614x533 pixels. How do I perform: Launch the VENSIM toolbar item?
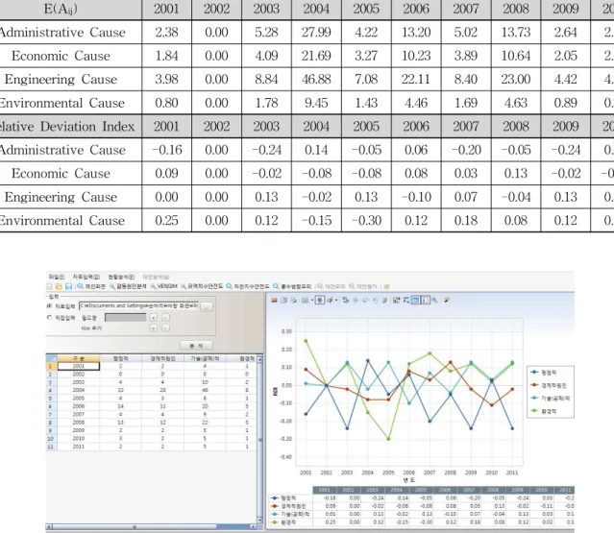[163, 286]
